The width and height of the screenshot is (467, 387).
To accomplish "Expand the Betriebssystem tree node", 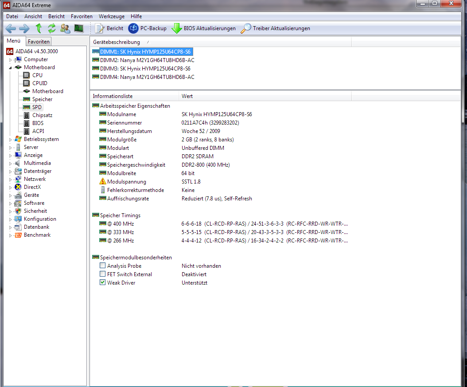I will [x=10, y=140].
